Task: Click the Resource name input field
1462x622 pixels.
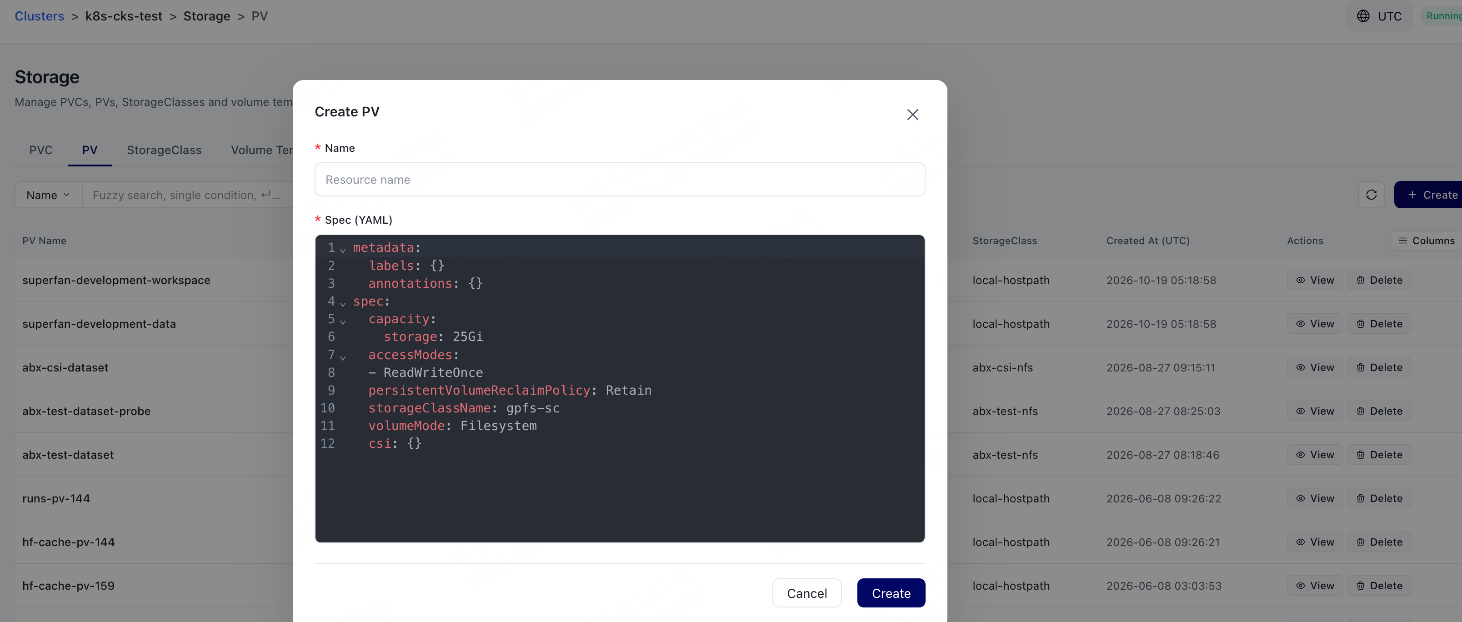Action: (x=620, y=179)
